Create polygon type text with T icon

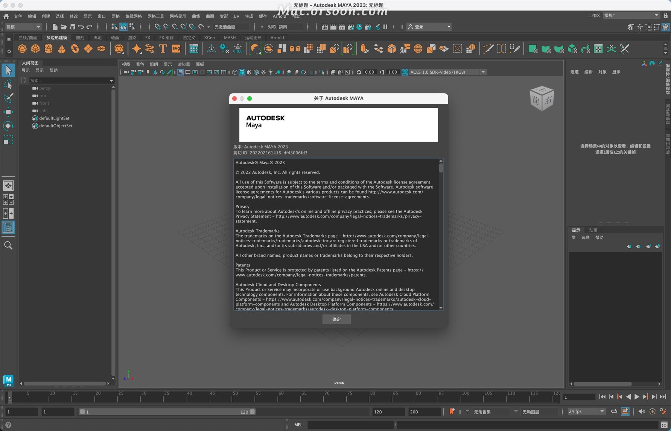pyautogui.click(x=163, y=49)
